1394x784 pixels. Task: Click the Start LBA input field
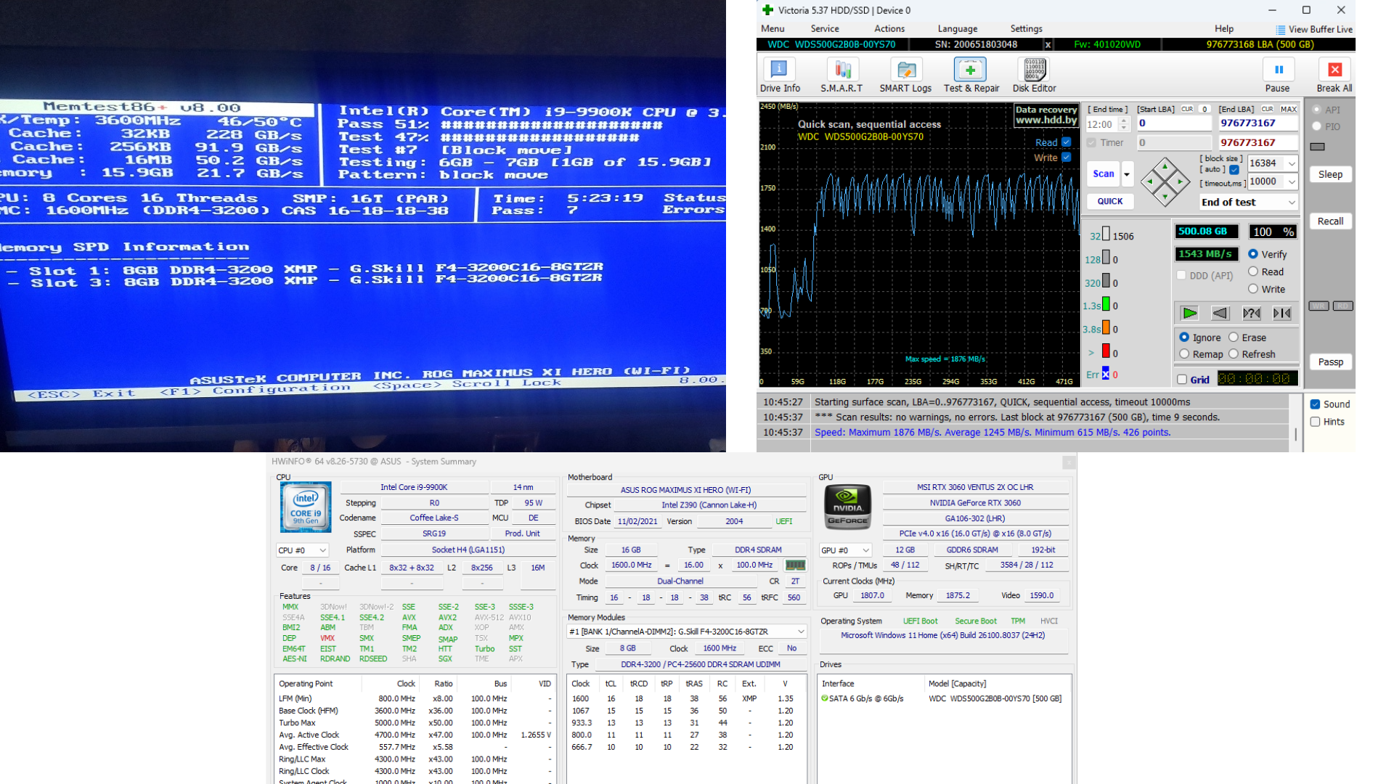tap(1173, 123)
